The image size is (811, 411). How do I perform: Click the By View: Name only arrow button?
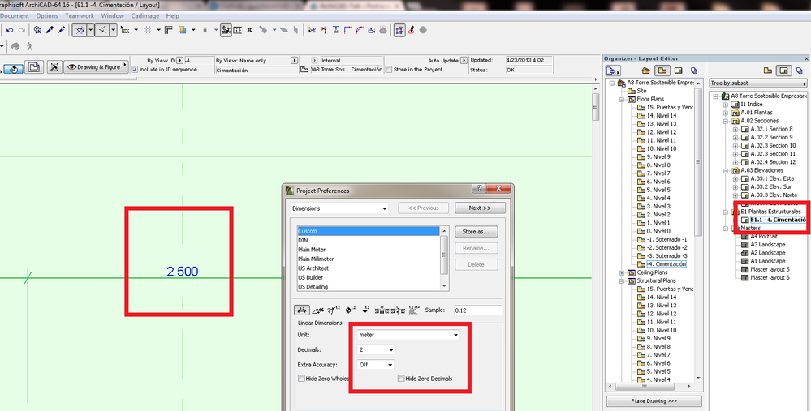[x=295, y=61]
